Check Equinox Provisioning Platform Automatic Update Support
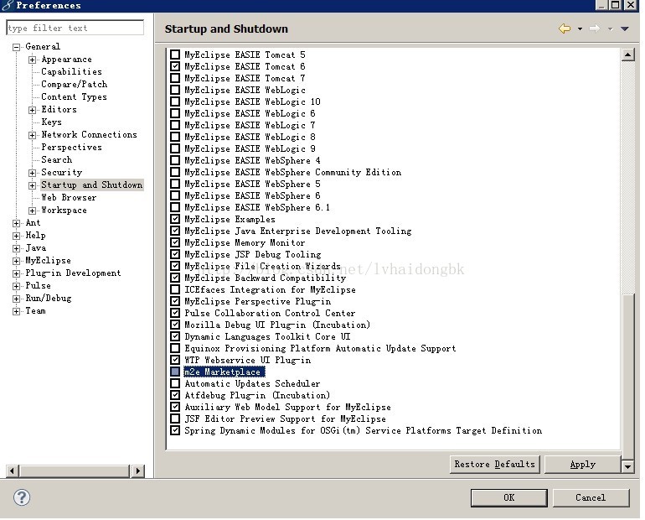645x520 pixels. coord(175,348)
